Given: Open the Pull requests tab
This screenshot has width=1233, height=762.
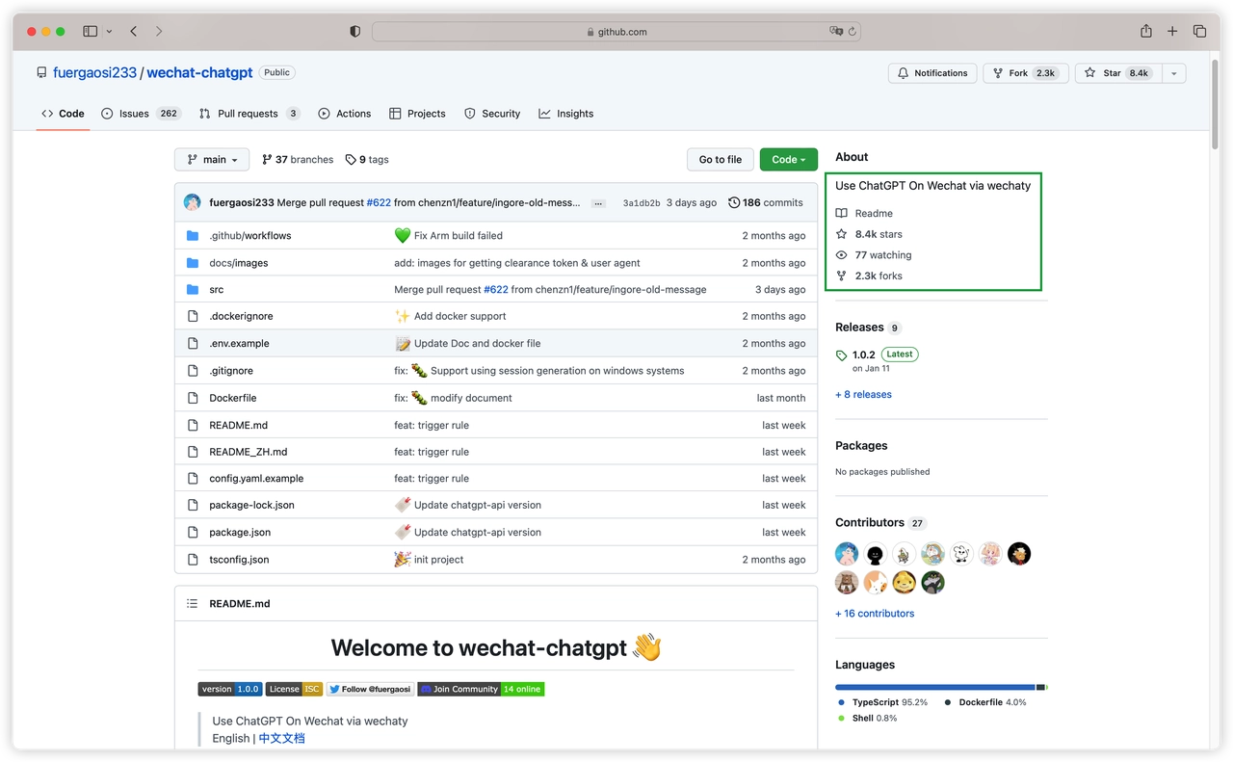Looking at the screenshot, I should click(x=249, y=114).
